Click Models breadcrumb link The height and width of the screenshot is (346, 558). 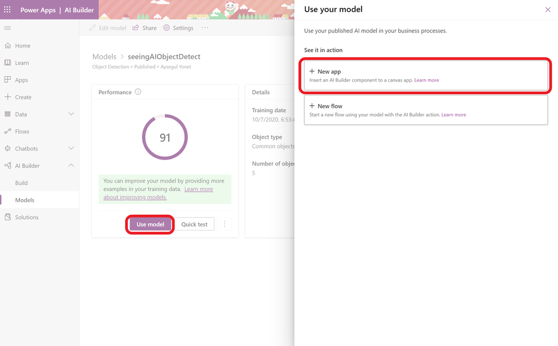pos(104,56)
